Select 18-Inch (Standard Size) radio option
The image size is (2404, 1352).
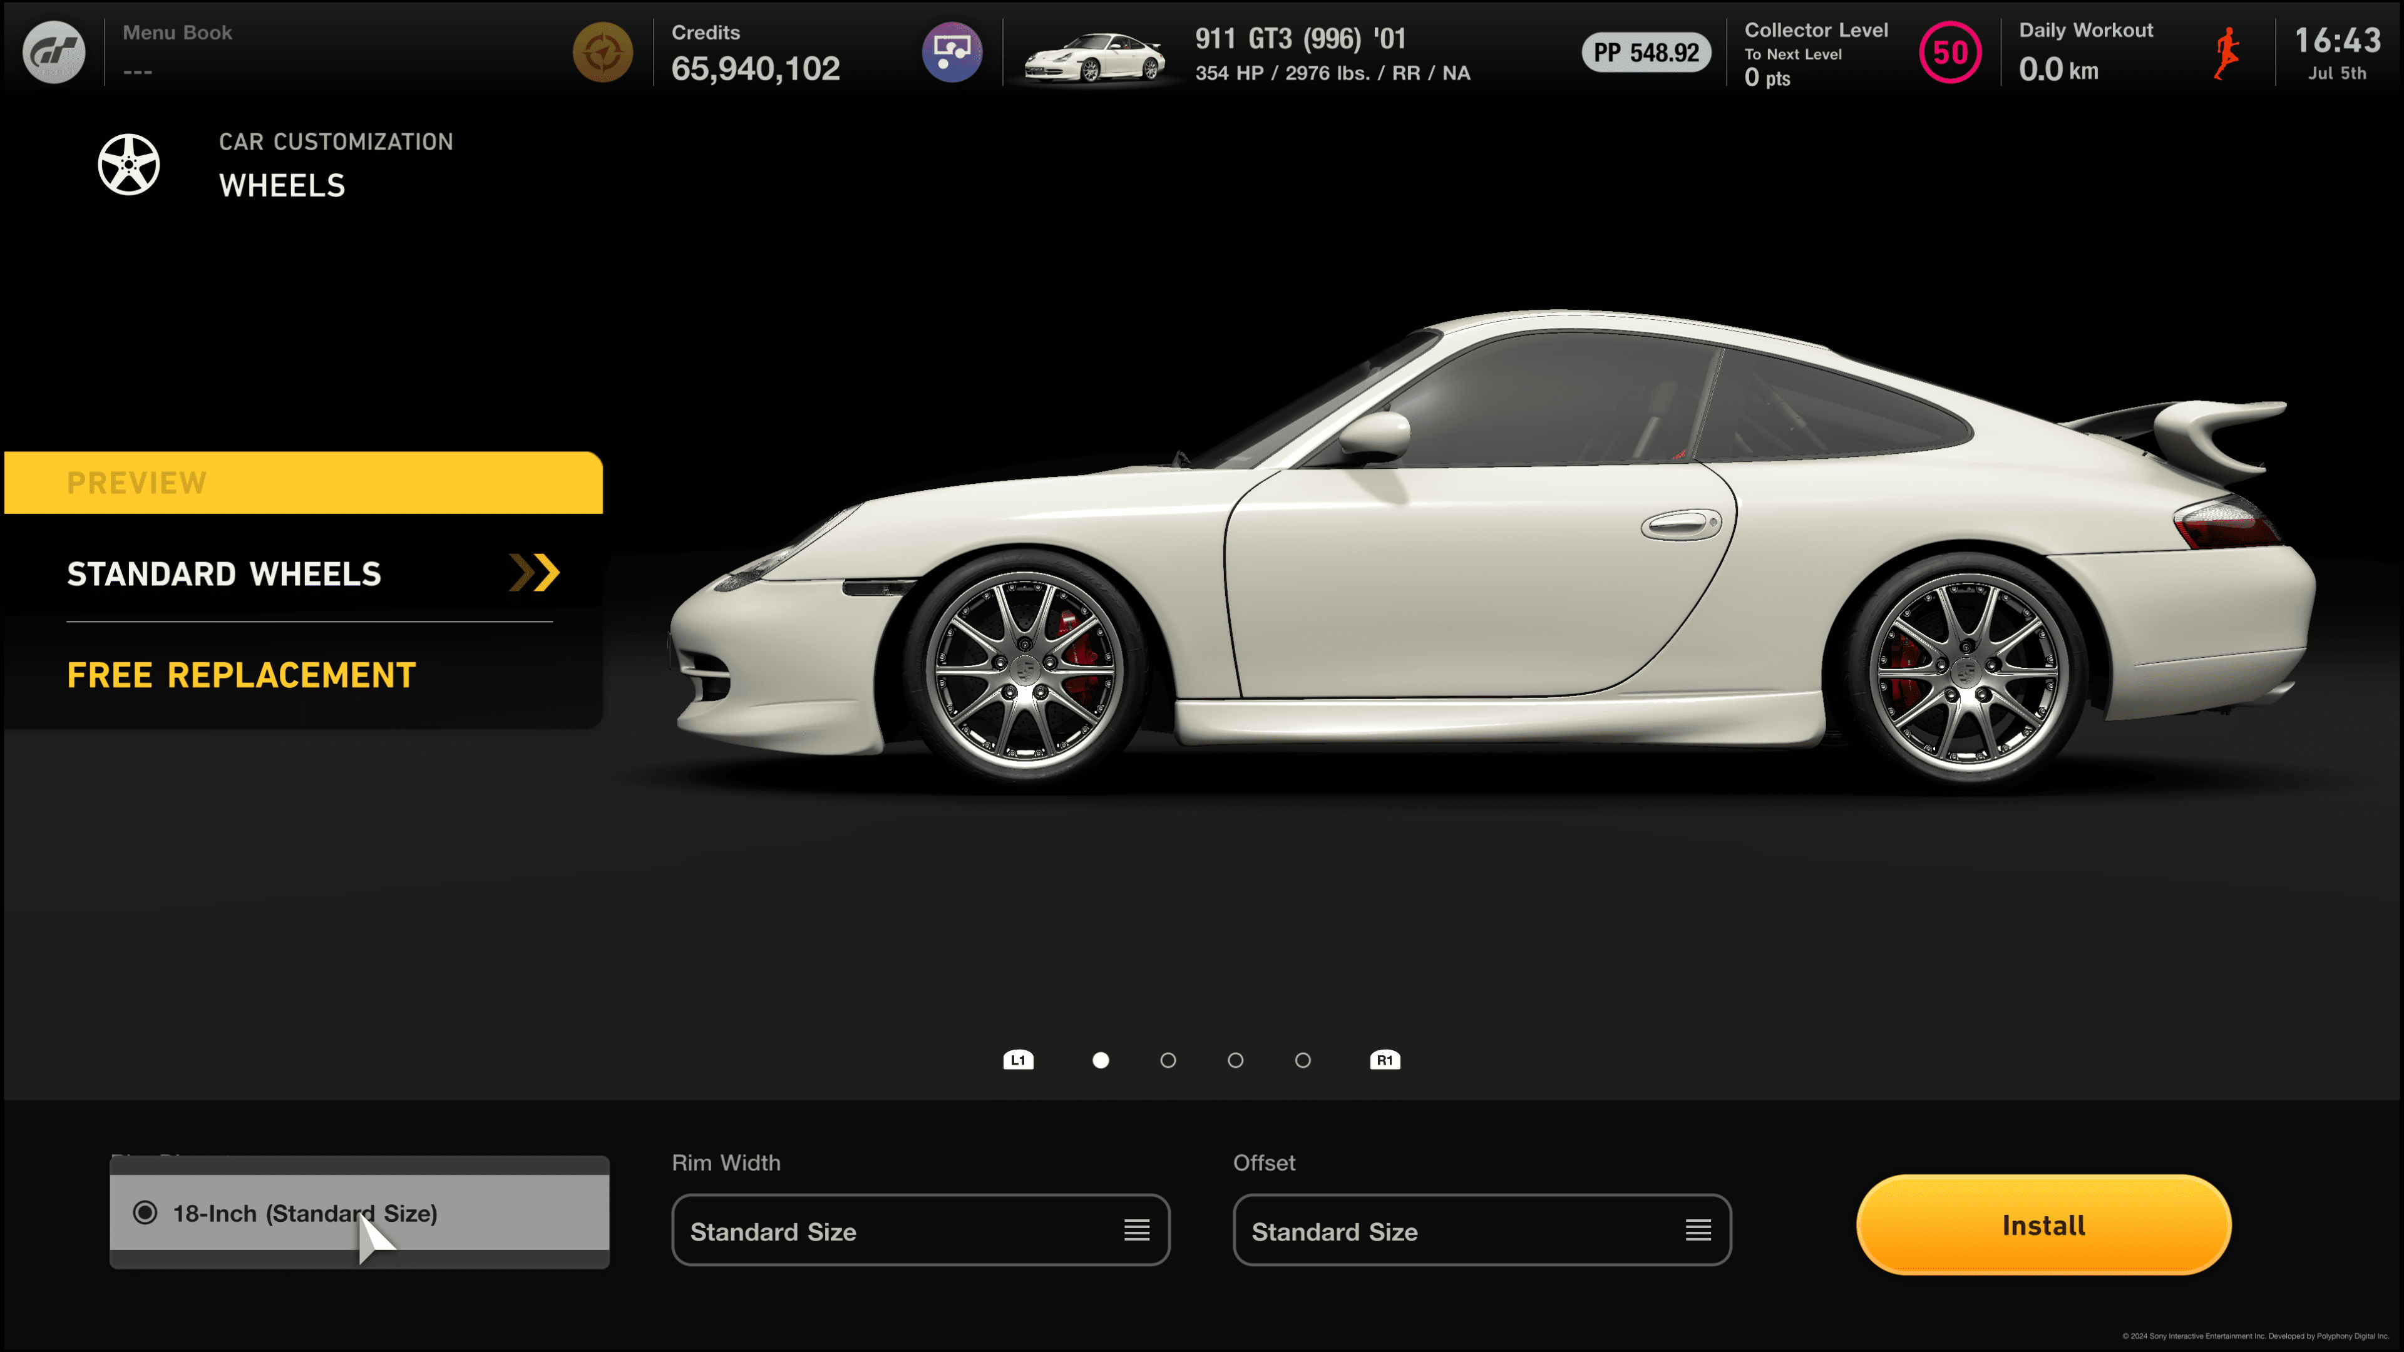coord(359,1212)
